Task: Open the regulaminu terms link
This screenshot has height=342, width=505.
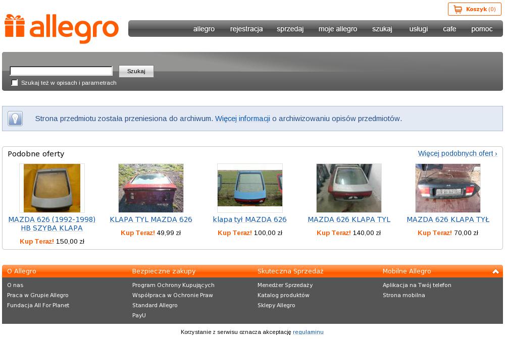Action: 308,332
